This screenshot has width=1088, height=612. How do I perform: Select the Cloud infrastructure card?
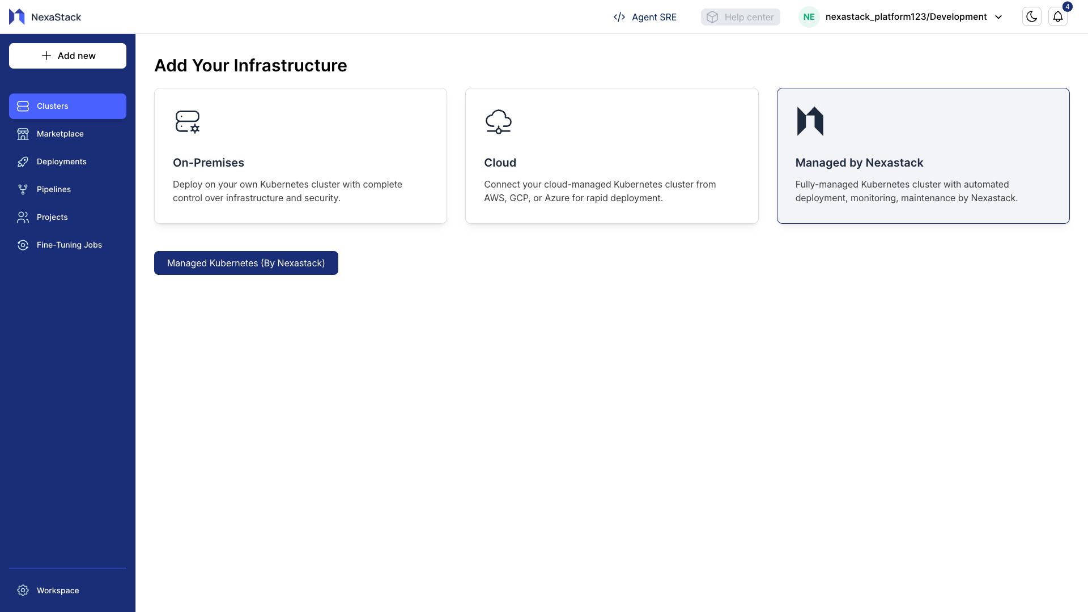pyautogui.click(x=611, y=156)
